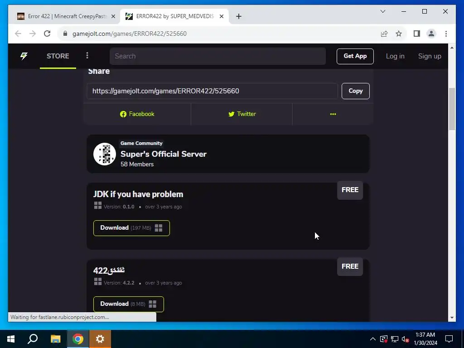Focus the Game Jolt Search field
This screenshot has height=348, width=464.
[x=217, y=56]
